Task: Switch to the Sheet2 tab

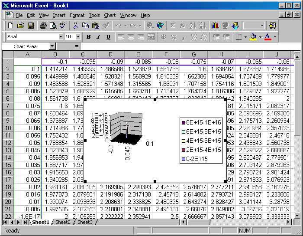Action: (x=63, y=222)
